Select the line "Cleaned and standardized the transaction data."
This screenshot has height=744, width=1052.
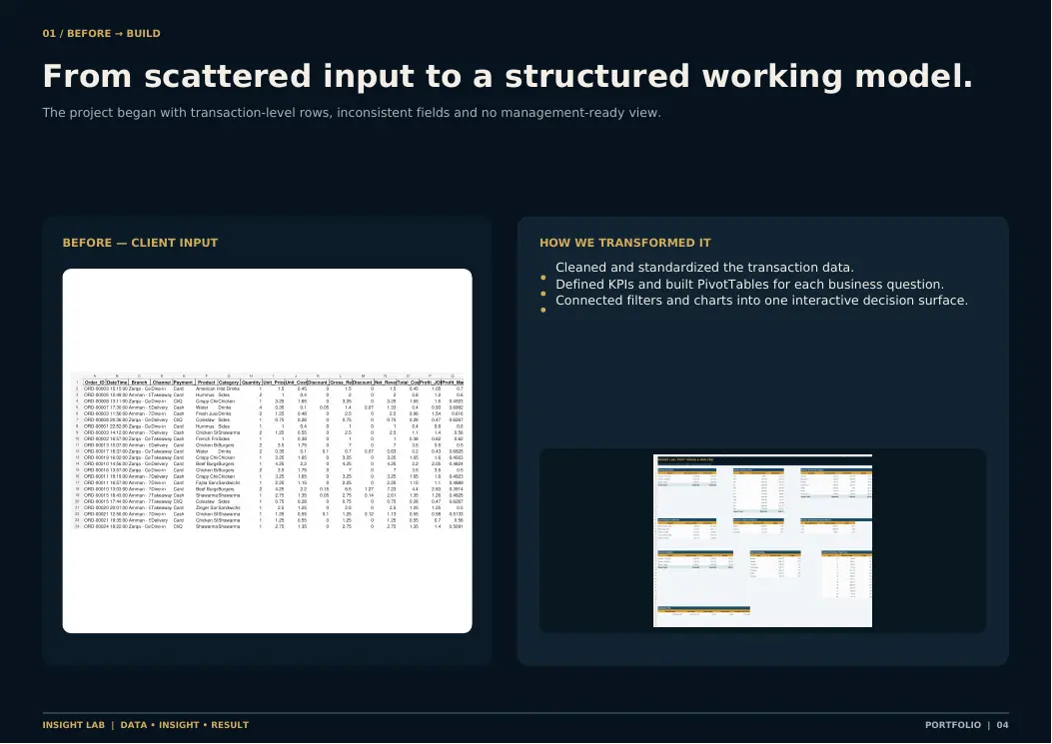[704, 267]
